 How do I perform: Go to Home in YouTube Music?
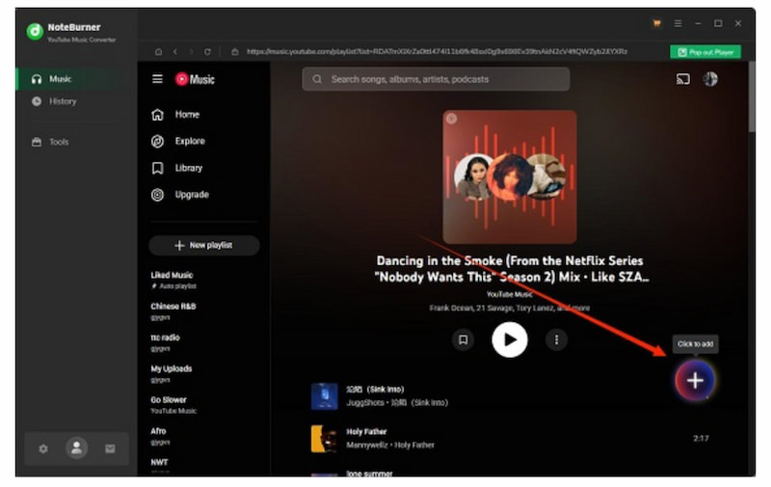tap(203, 115)
